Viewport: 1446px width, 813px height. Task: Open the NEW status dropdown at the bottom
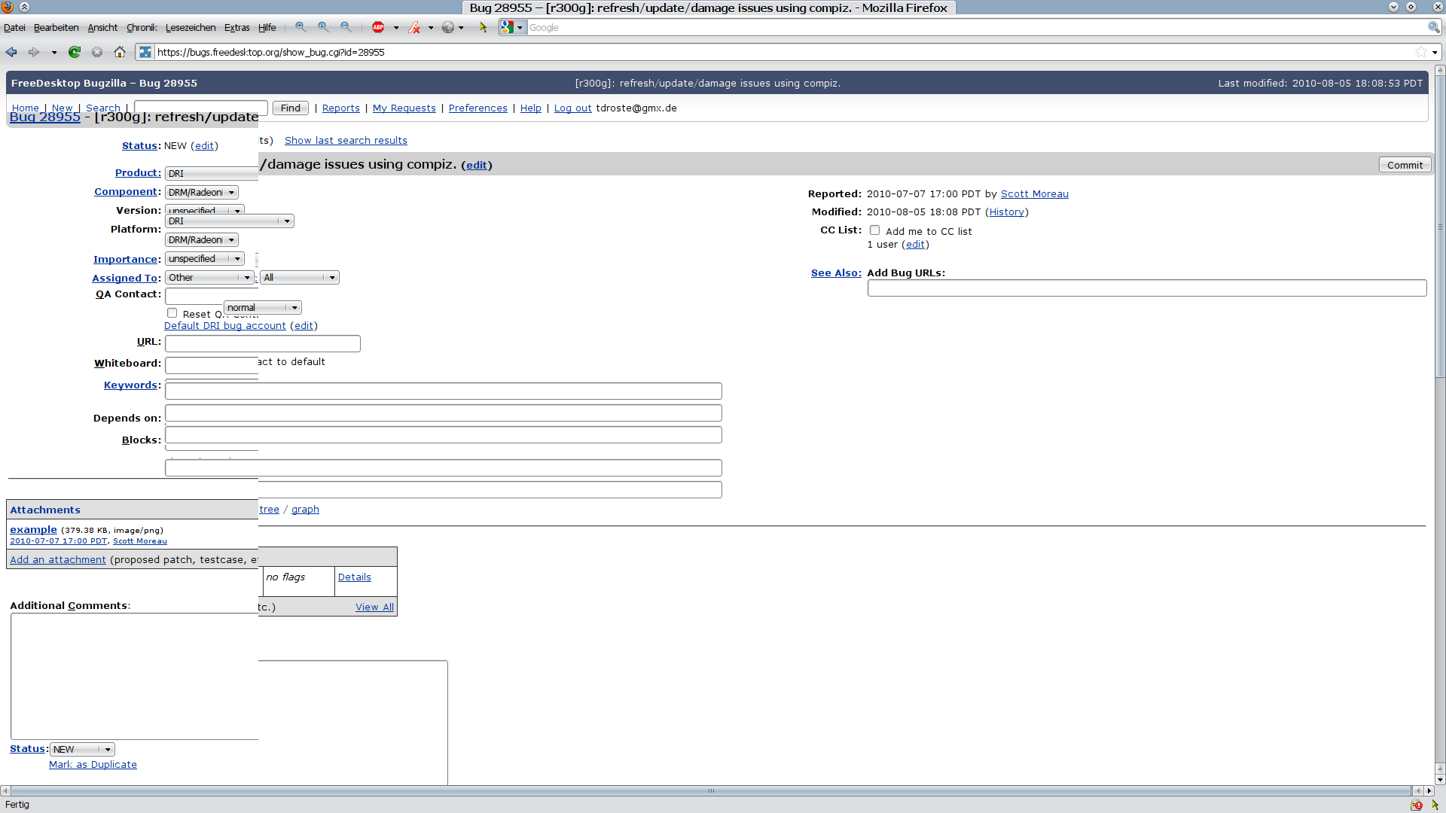pos(82,750)
